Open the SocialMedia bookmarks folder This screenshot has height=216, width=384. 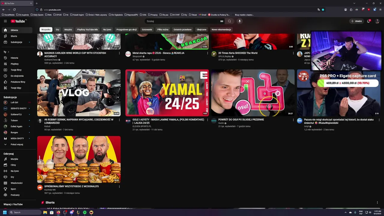point(8,15)
